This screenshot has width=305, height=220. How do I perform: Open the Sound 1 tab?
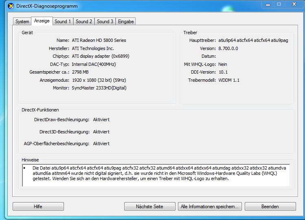click(63, 22)
